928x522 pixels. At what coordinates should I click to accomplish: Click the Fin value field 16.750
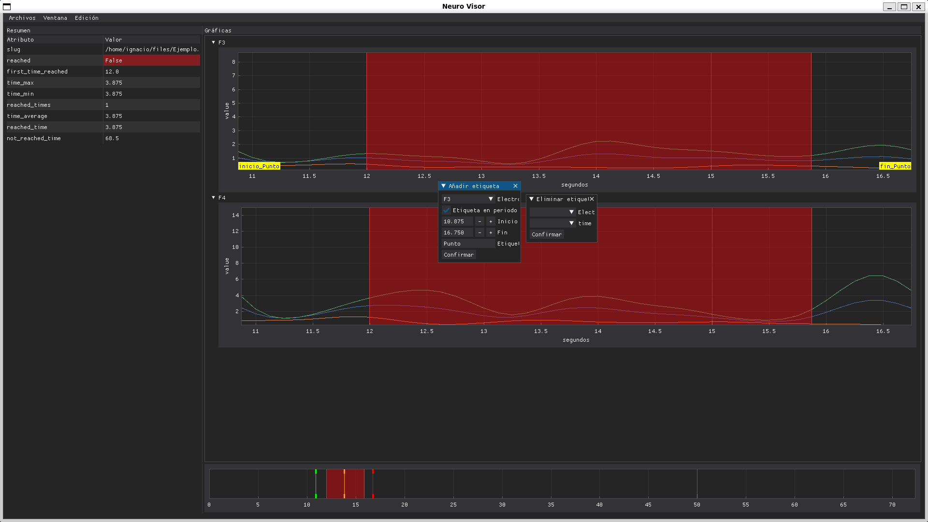[457, 232]
